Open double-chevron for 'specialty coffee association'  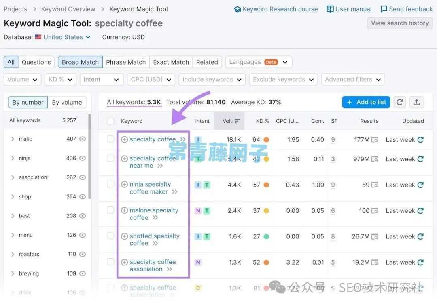170,269
